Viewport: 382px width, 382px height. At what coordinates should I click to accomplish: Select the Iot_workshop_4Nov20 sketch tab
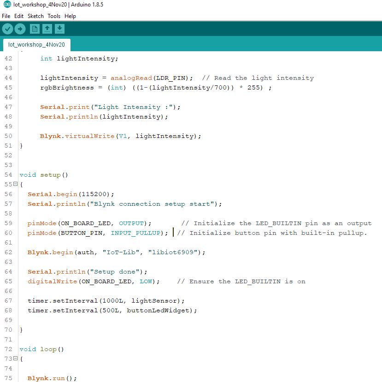point(36,45)
